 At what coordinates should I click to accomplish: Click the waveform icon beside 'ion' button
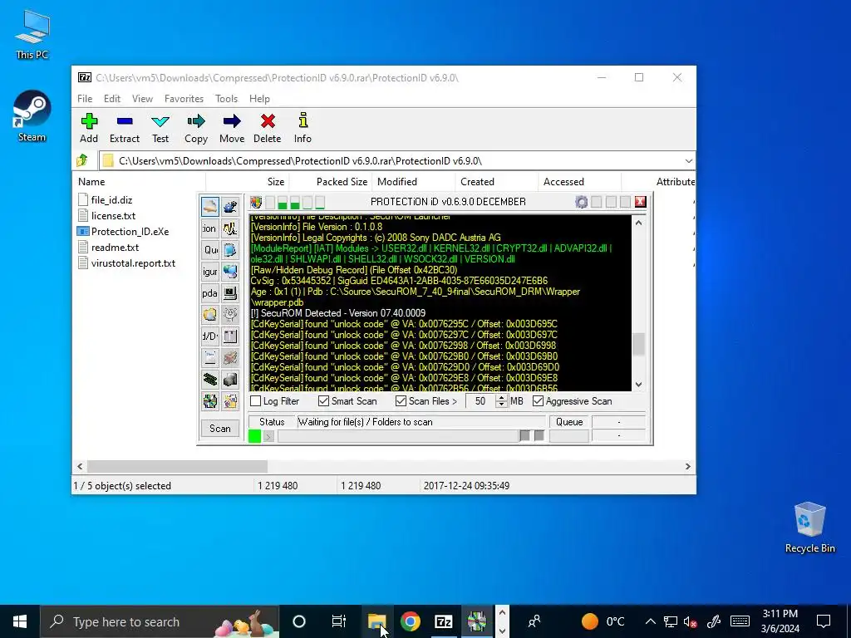tap(230, 228)
